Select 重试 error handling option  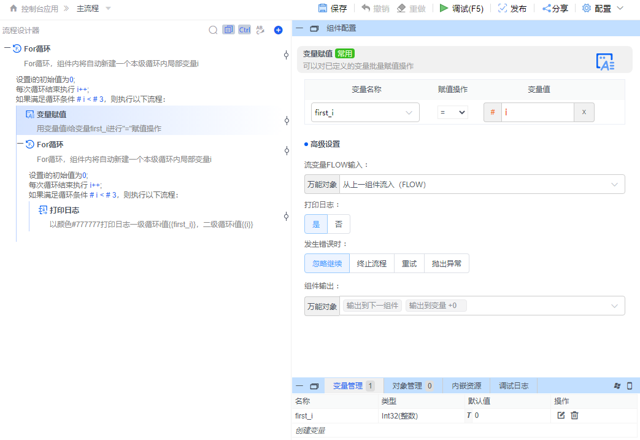click(x=409, y=263)
